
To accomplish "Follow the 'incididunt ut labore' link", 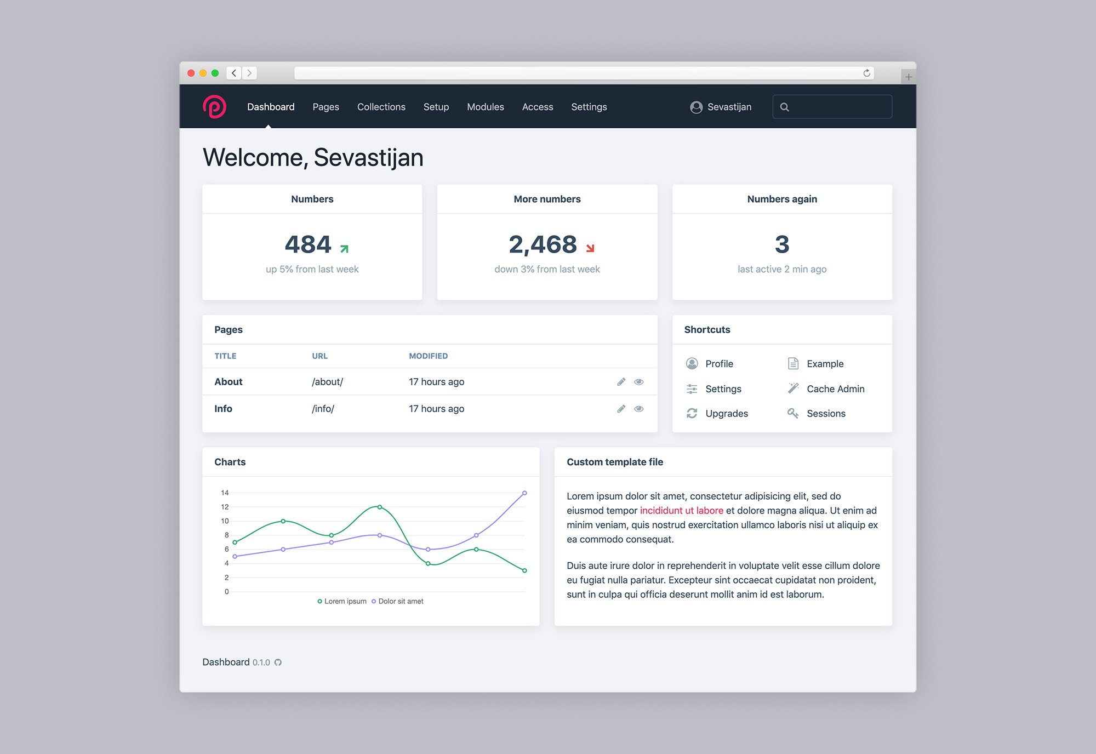I will [x=681, y=510].
